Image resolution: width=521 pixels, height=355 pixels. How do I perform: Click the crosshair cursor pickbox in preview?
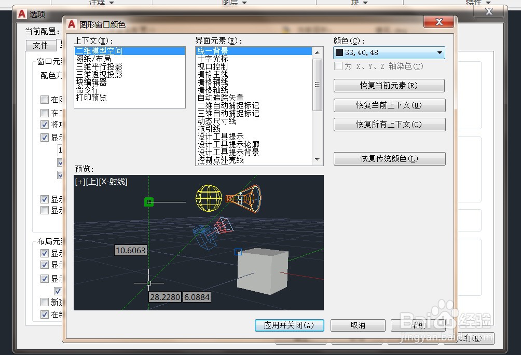(x=149, y=283)
